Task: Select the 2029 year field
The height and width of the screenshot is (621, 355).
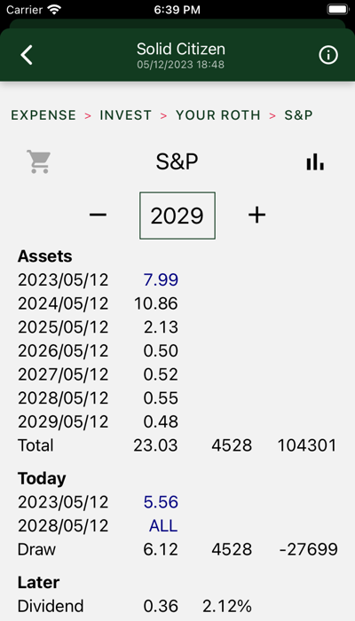Action: point(177,216)
